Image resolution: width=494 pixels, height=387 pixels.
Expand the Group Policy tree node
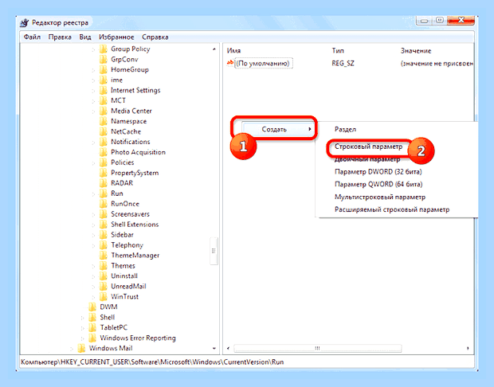point(93,49)
